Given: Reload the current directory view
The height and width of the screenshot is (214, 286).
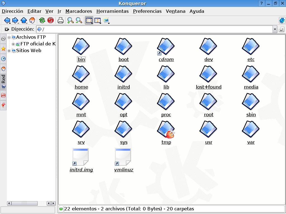Looking at the screenshot, I should click(42, 20).
